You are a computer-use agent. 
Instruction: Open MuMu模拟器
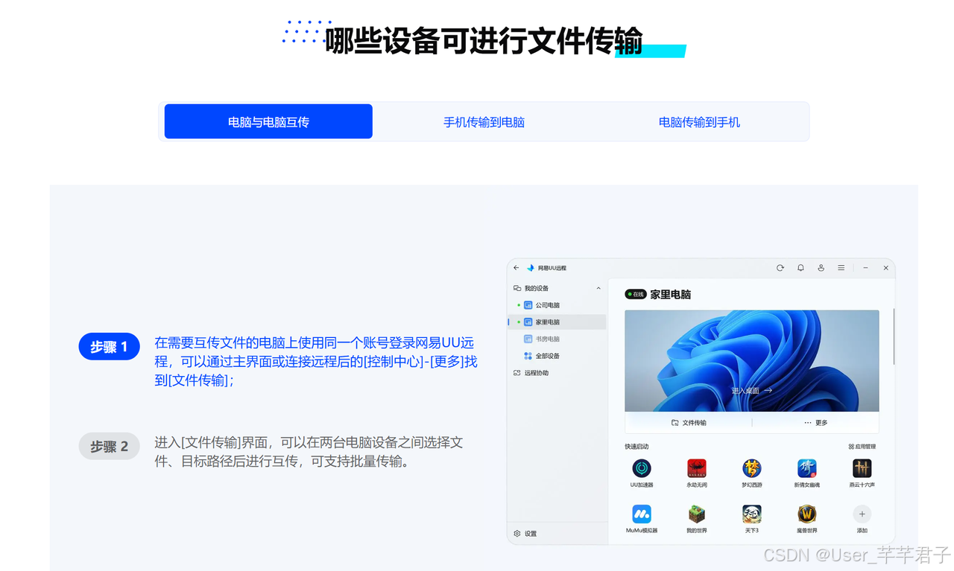pyautogui.click(x=642, y=515)
